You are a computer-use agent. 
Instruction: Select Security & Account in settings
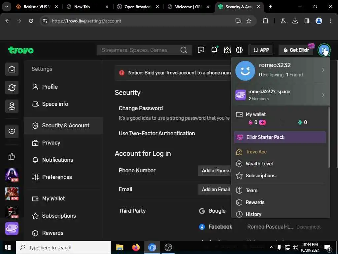coord(63,125)
